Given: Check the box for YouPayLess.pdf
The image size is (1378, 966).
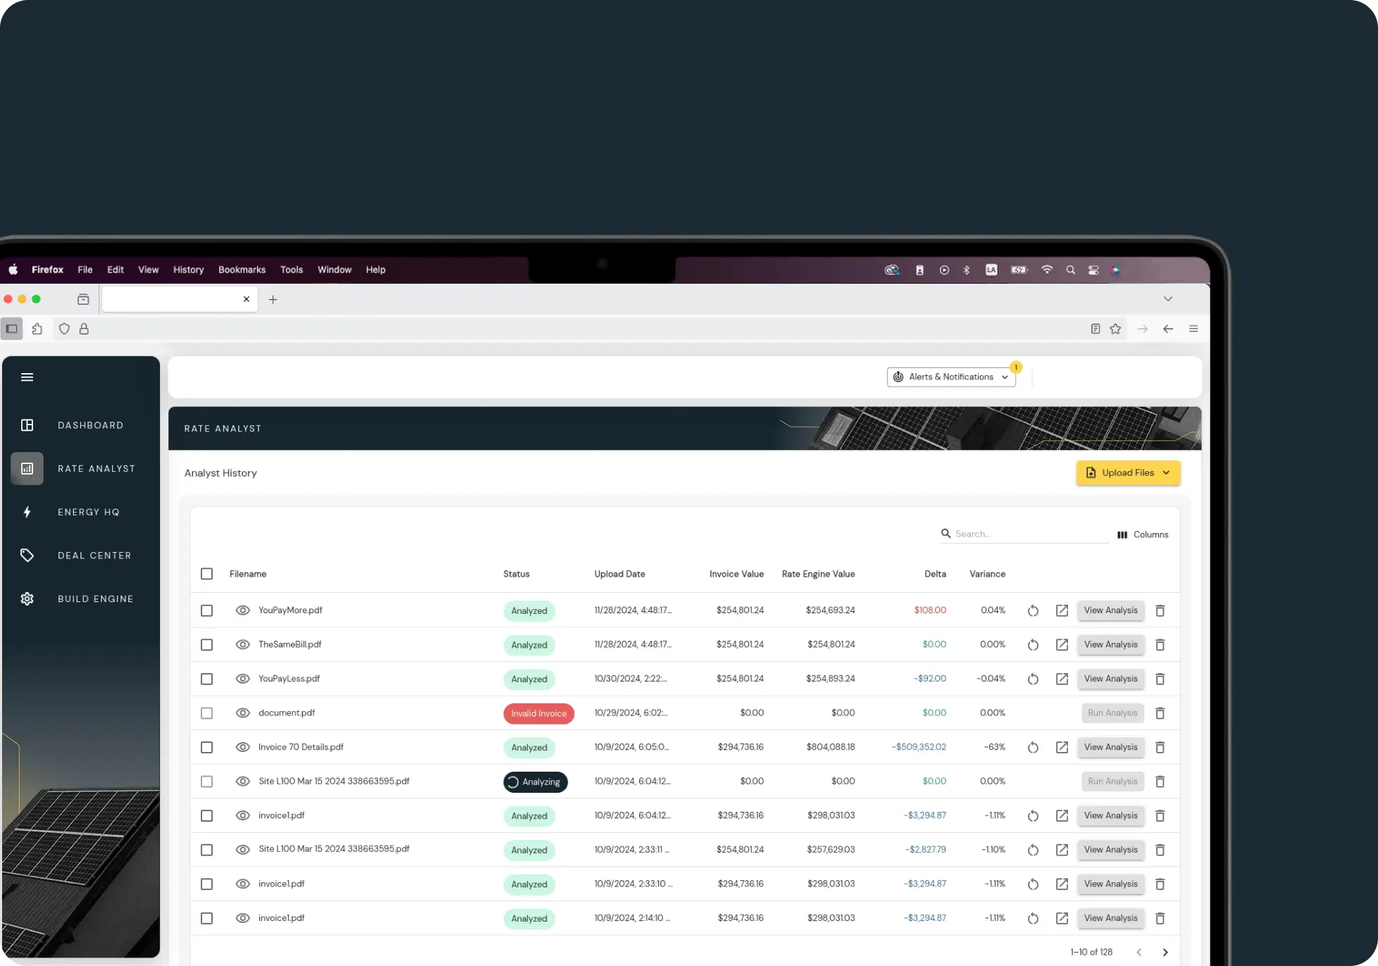Looking at the screenshot, I should pyautogui.click(x=206, y=679).
